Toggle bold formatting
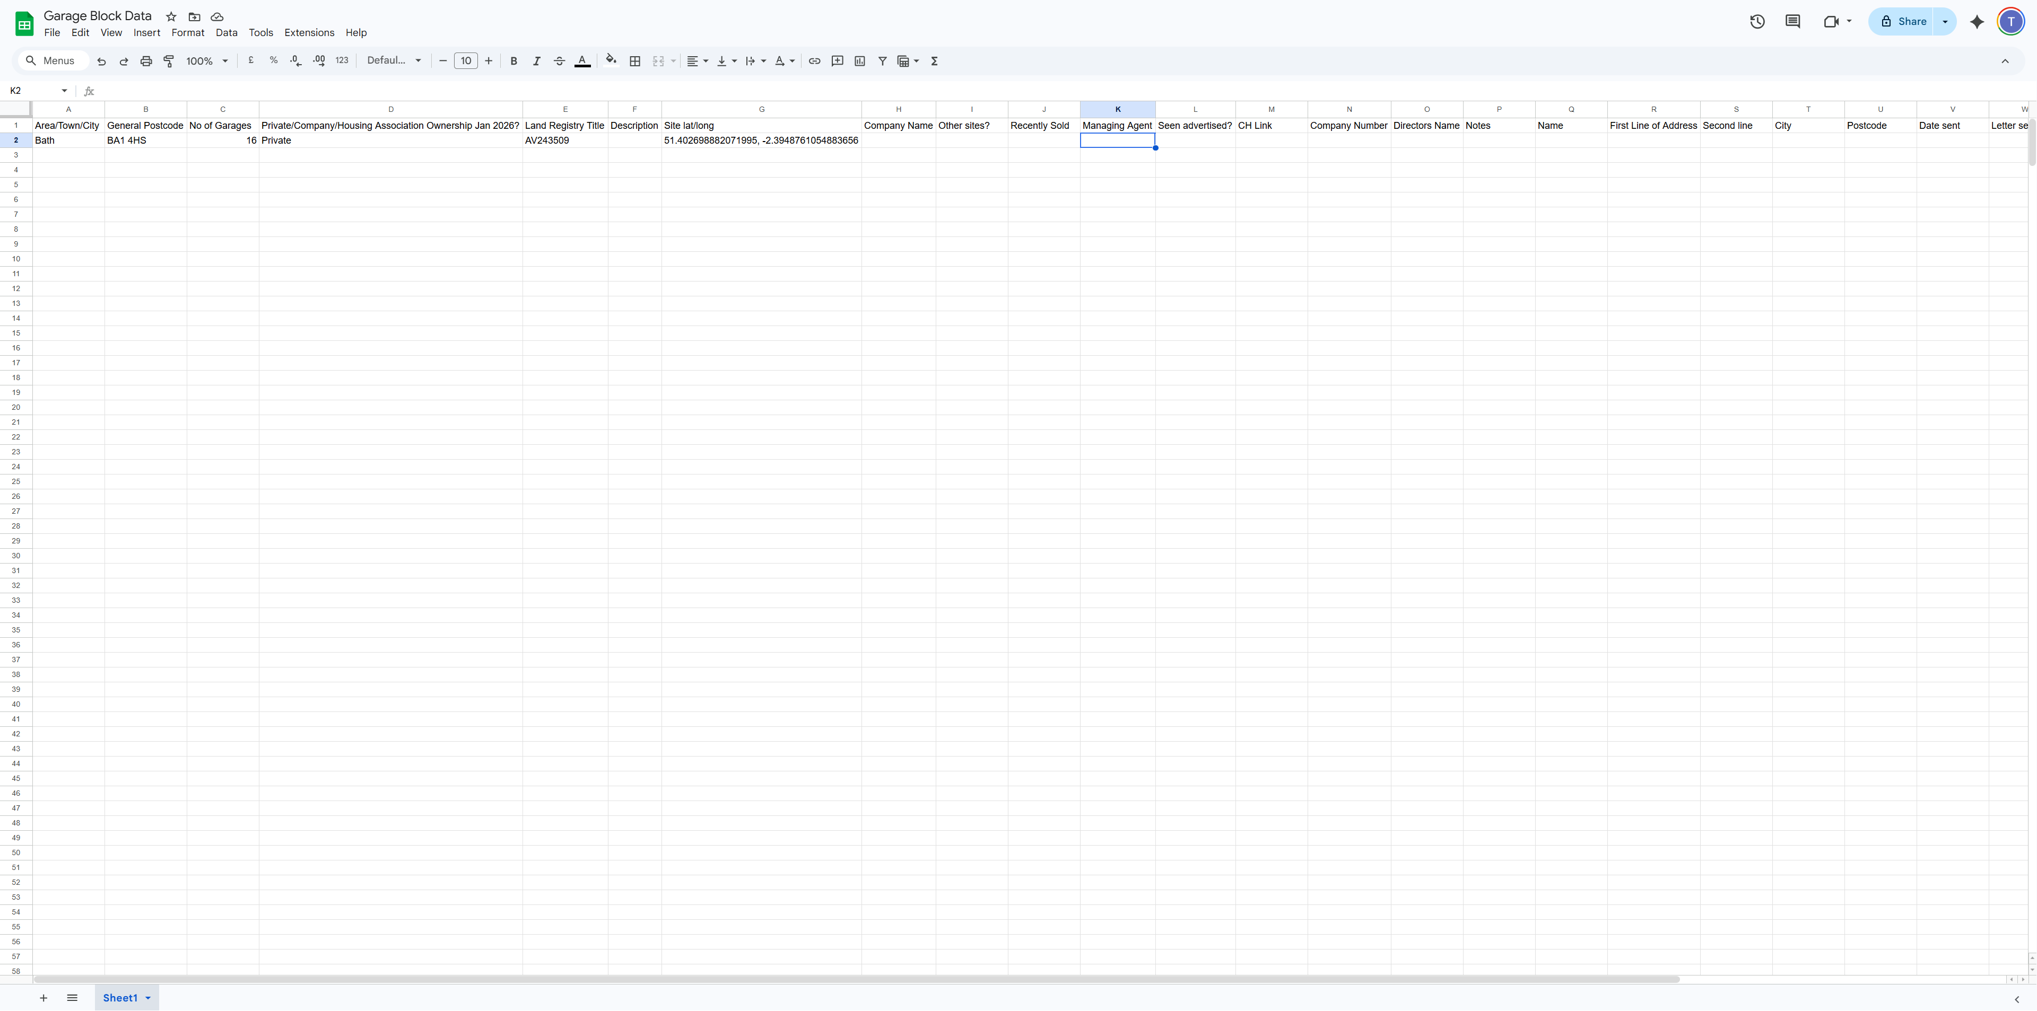 [x=513, y=61]
